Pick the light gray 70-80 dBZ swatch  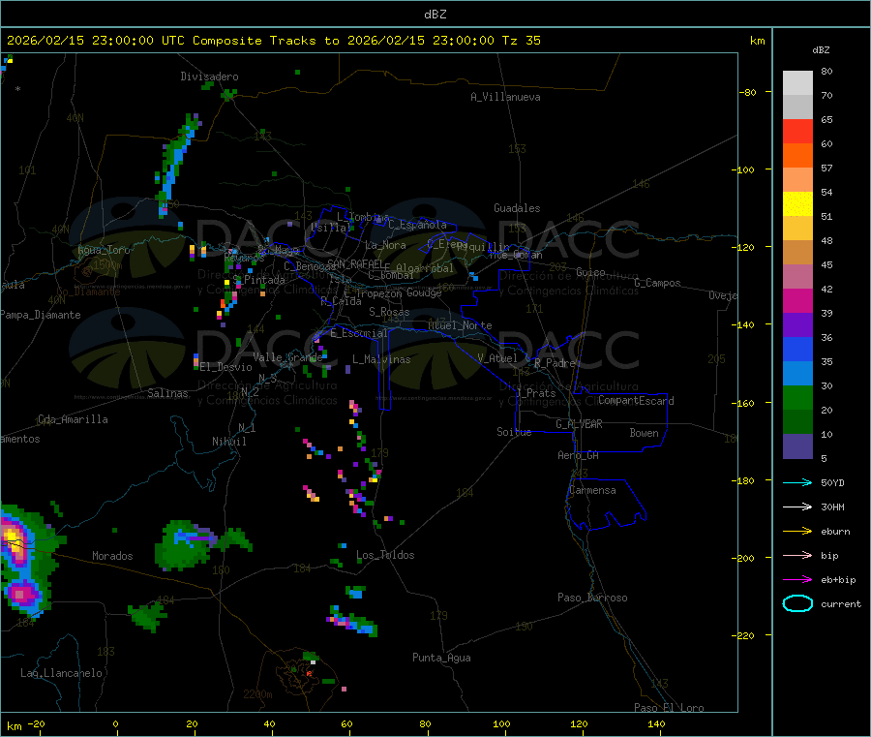point(797,83)
